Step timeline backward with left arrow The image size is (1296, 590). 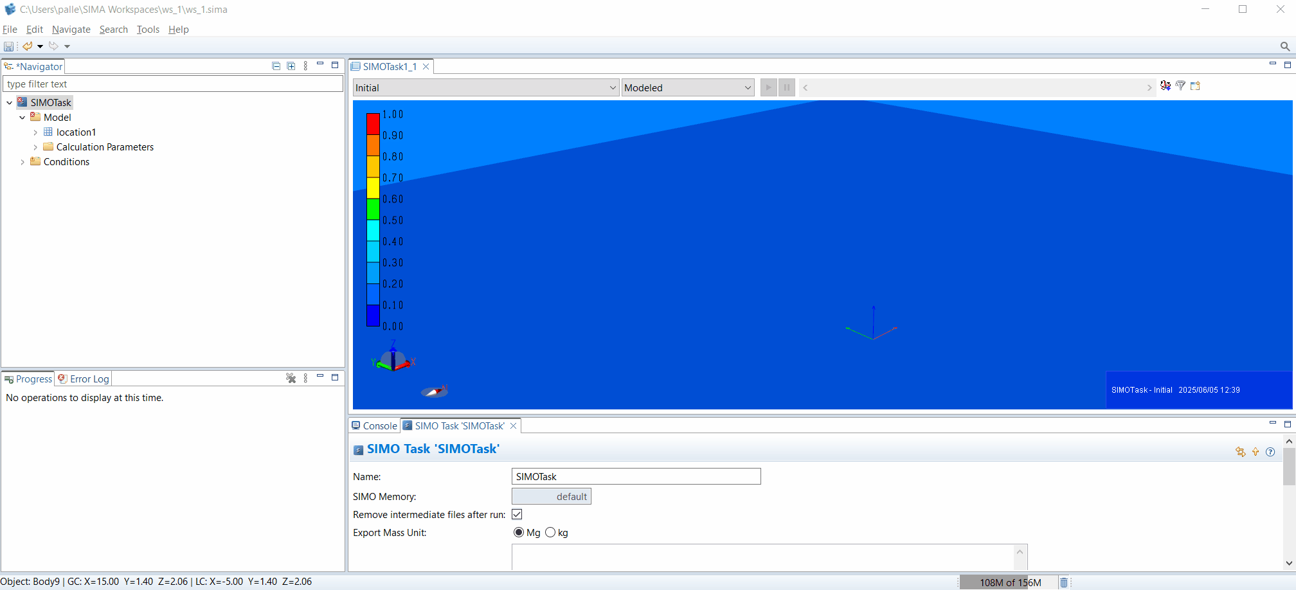805,87
